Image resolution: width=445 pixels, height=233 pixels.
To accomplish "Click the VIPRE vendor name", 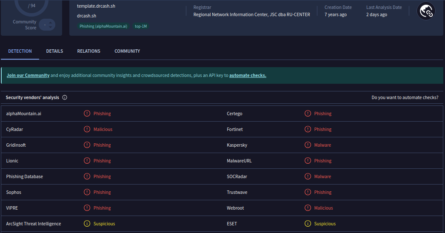I will 12,208.
